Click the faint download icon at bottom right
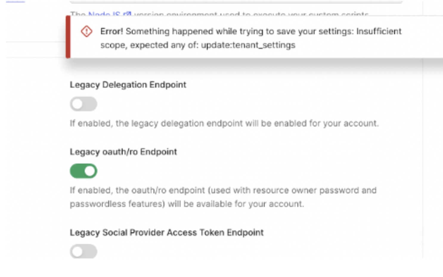The width and height of the screenshot is (443, 277). [401, 236]
